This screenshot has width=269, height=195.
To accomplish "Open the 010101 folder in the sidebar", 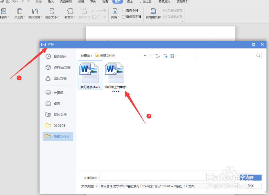I will pyautogui.click(x=55, y=126).
